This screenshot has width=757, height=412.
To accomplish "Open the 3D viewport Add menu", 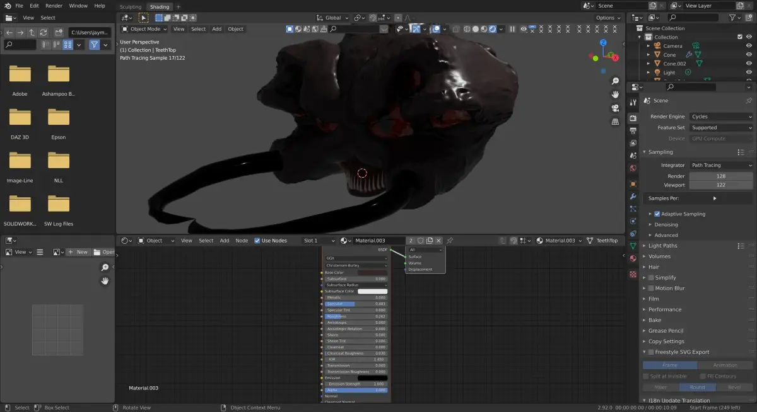I will tap(216, 29).
